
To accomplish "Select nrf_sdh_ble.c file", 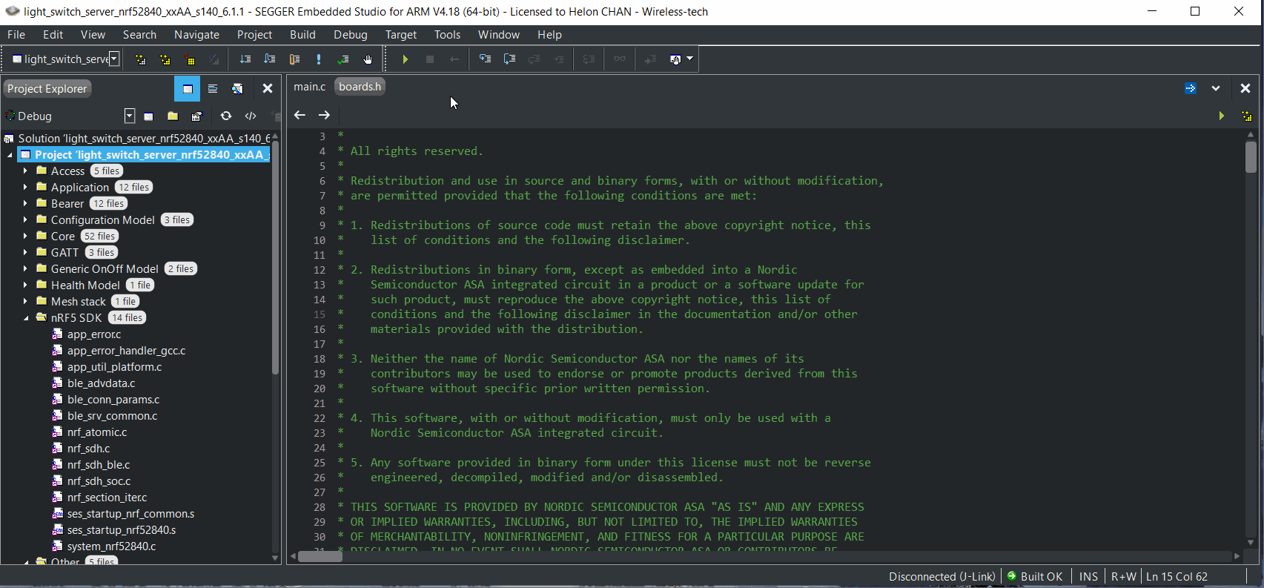I will 99,465.
